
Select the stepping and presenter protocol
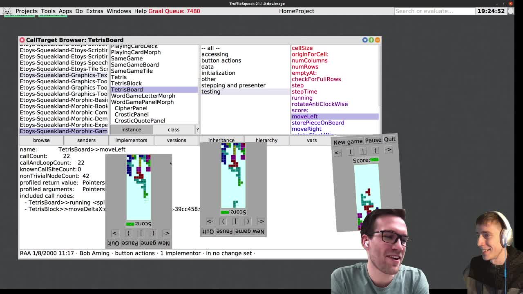coord(233,85)
